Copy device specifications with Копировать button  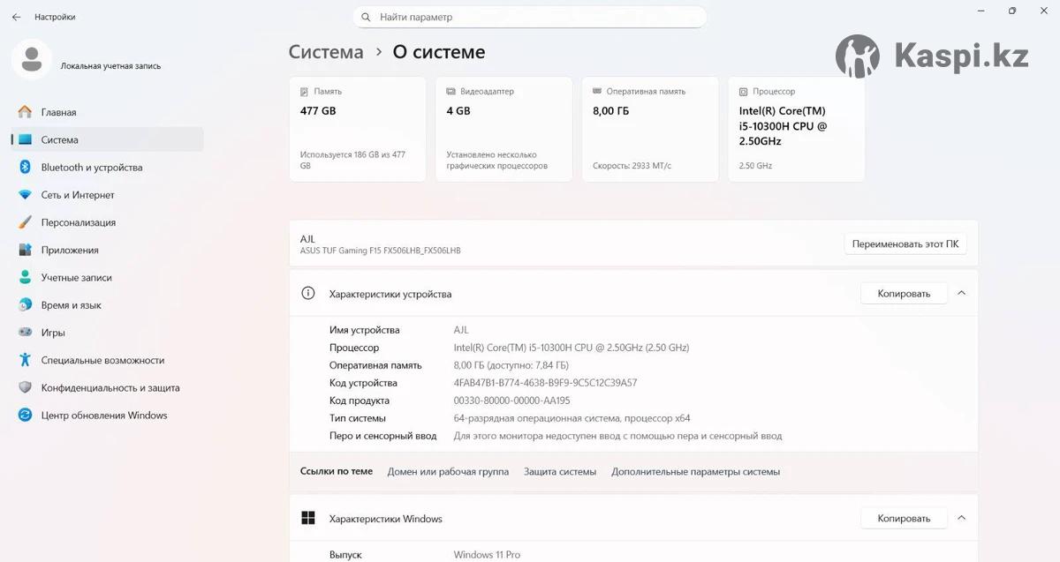tap(904, 294)
